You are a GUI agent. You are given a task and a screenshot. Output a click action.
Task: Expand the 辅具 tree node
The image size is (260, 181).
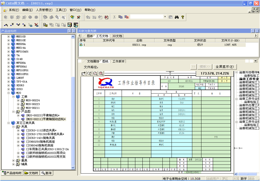pyautogui.click(x=14, y=164)
